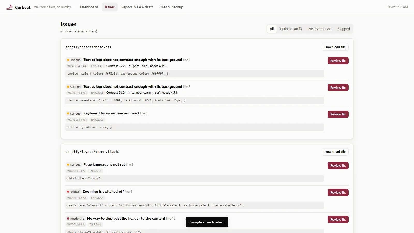
Task: Click the WCAG 2.4.7 AA tag
Action: click(x=77, y=120)
